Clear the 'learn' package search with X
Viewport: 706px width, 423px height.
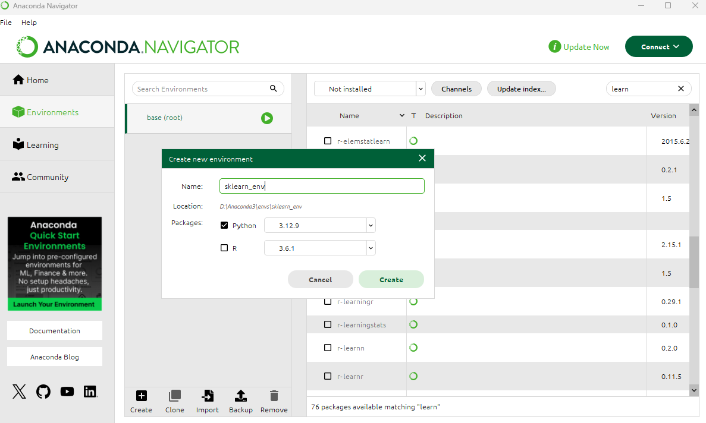(x=681, y=89)
